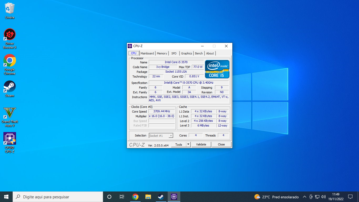359x202 pixels.
Task: Click the Instructions list field
Action: point(189,99)
